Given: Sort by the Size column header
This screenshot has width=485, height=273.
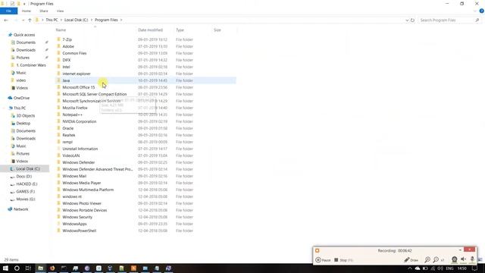Looking at the screenshot, I should pyautogui.click(x=217, y=30).
